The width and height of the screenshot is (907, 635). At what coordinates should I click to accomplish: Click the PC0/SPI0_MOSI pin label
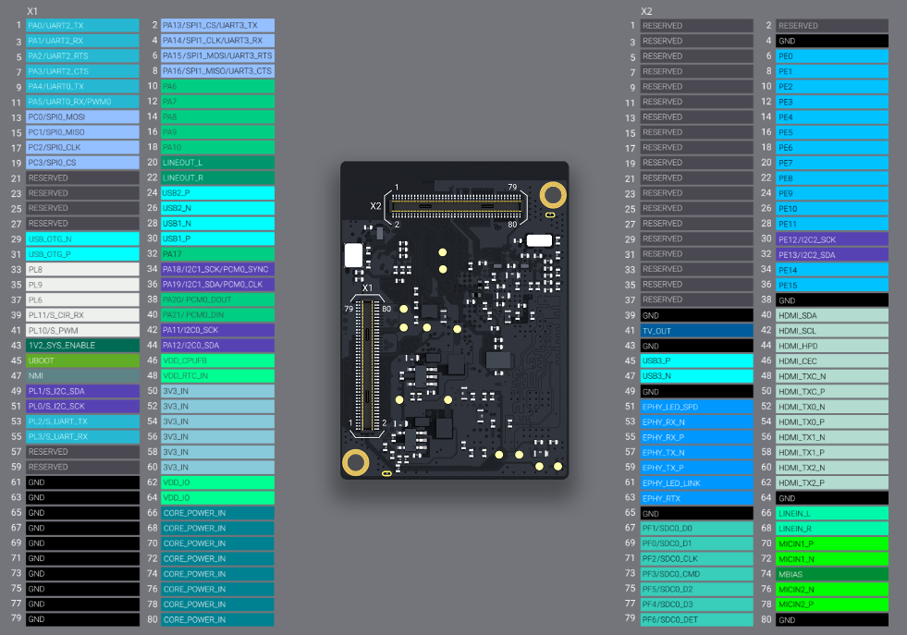(82, 116)
